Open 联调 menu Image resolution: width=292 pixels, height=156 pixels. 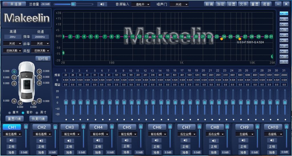pos(209,4)
